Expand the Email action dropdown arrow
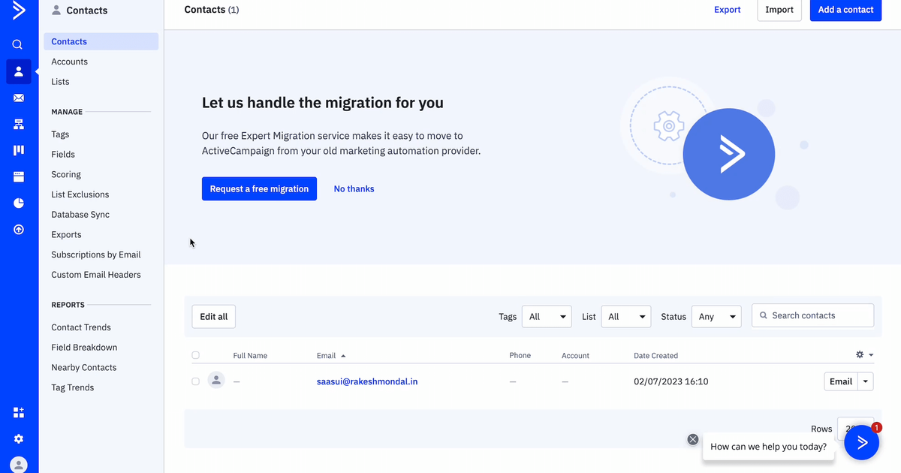This screenshot has height=473, width=901. (866, 381)
